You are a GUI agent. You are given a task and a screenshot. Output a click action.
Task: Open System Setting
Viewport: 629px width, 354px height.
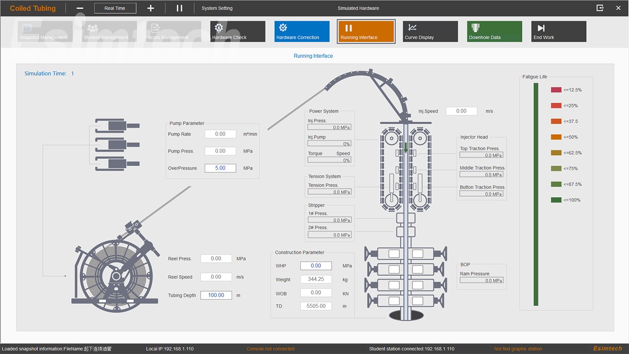click(x=217, y=8)
